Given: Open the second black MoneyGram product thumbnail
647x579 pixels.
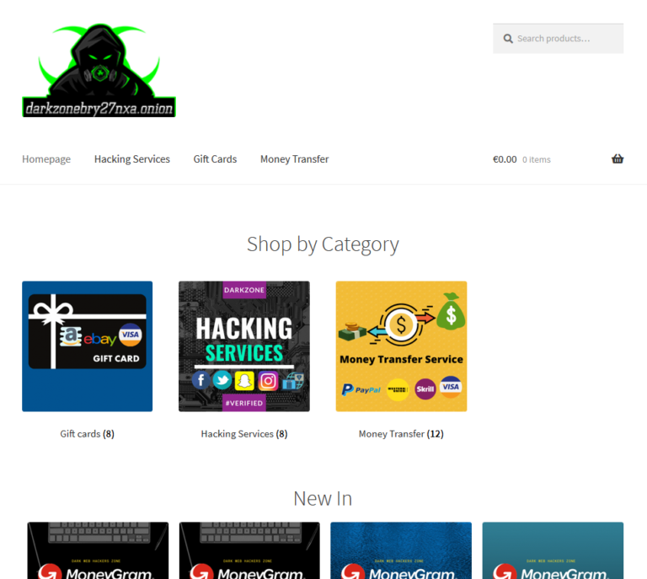Looking at the screenshot, I should point(249,550).
